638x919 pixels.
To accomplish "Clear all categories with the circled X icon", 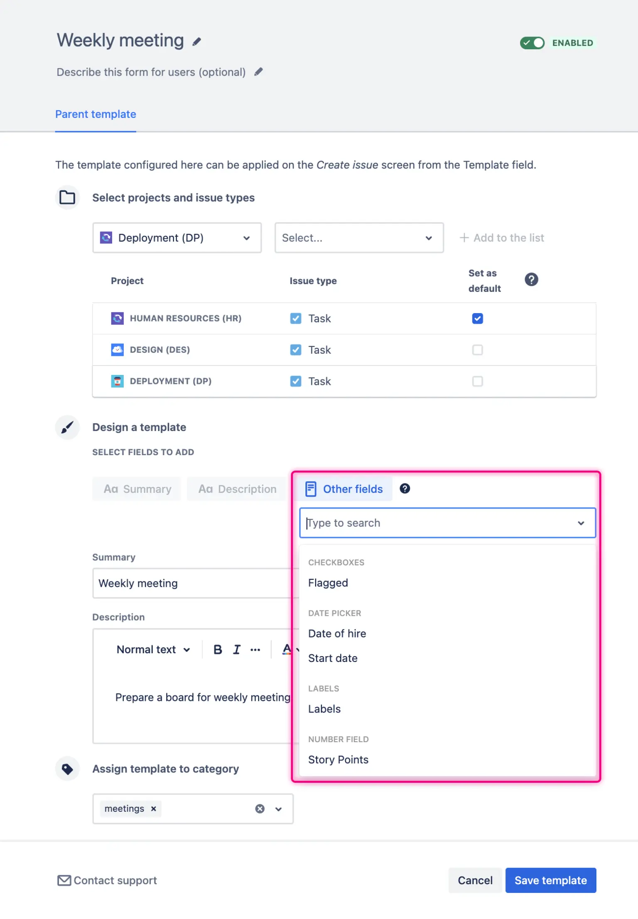I will 260,809.
